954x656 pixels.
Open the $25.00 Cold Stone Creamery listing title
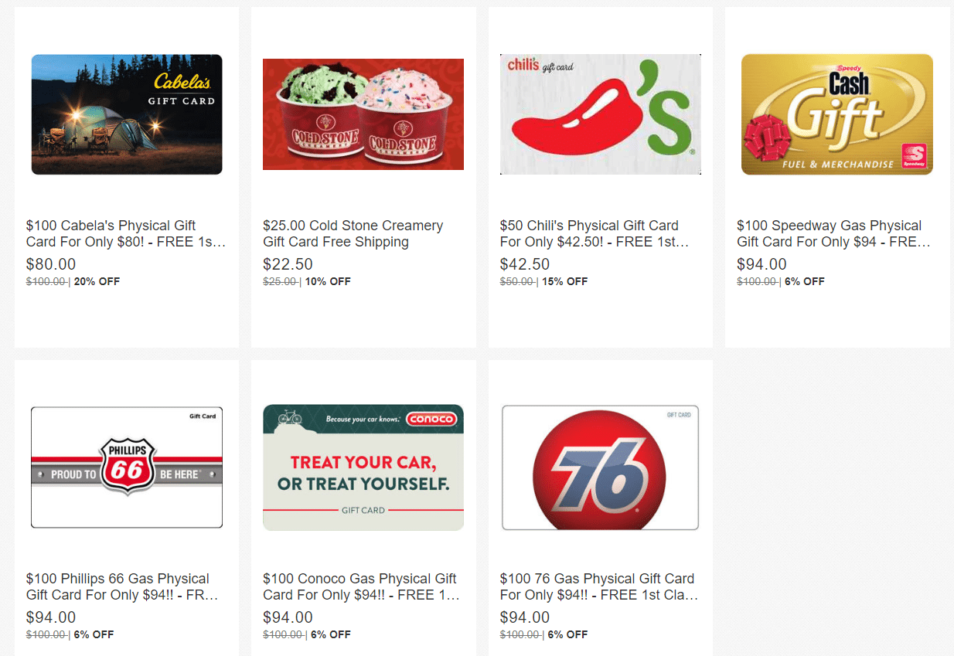click(x=353, y=233)
